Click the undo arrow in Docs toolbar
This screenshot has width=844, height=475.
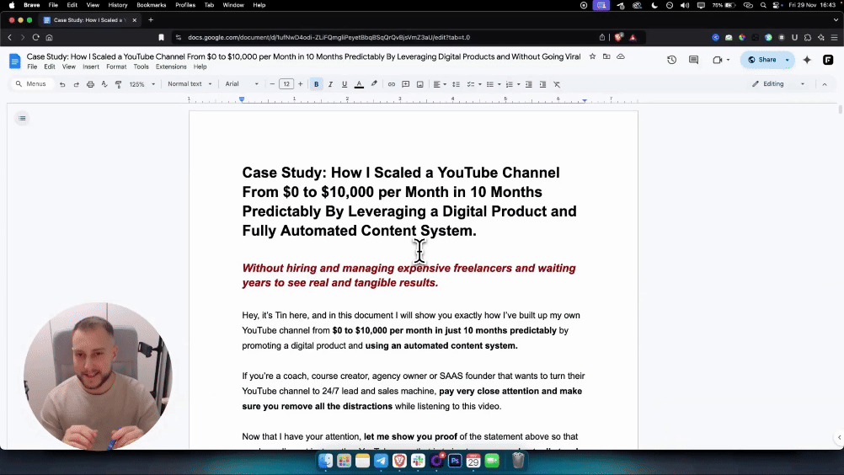pyautogui.click(x=62, y=84)
